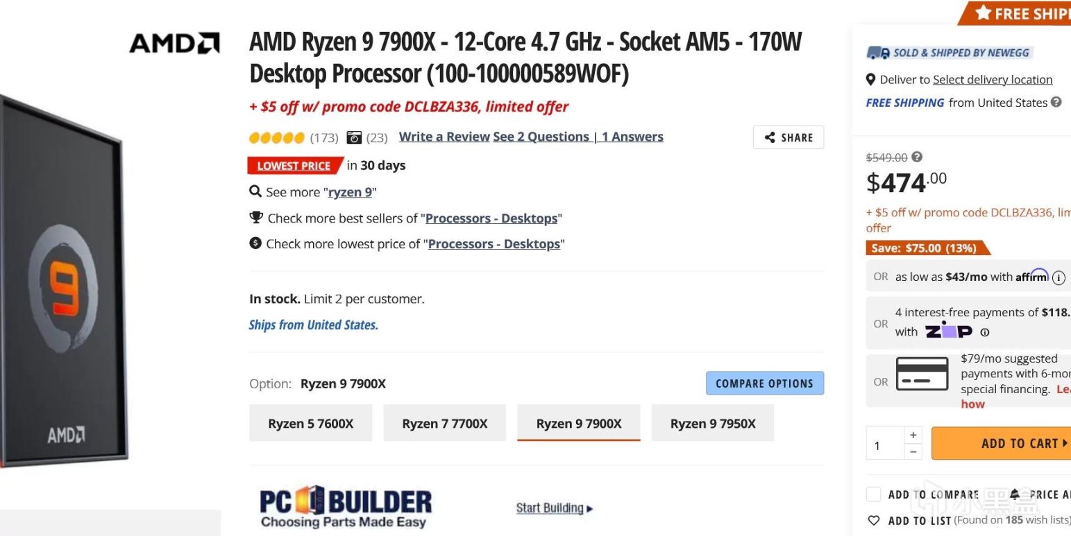Open the Write a Review link

coord(444,137)
